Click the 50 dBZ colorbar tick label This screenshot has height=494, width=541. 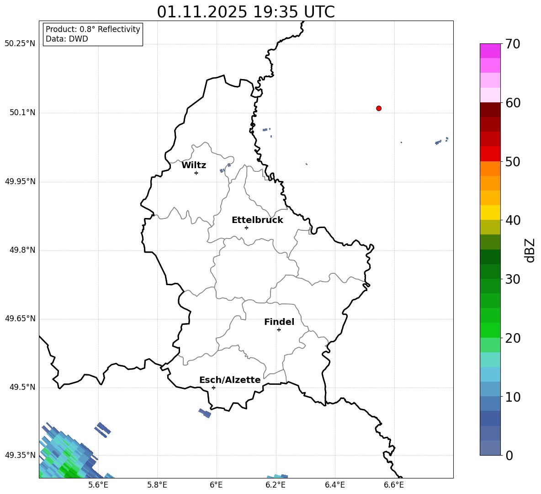(x=513, y=162)
